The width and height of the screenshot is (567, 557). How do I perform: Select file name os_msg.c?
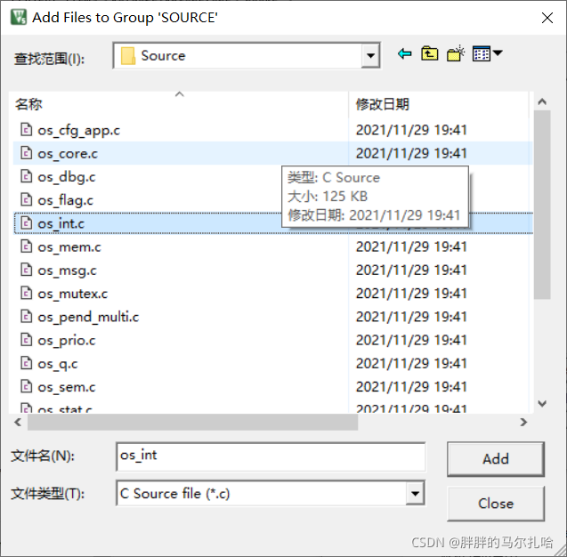point(68,270)
